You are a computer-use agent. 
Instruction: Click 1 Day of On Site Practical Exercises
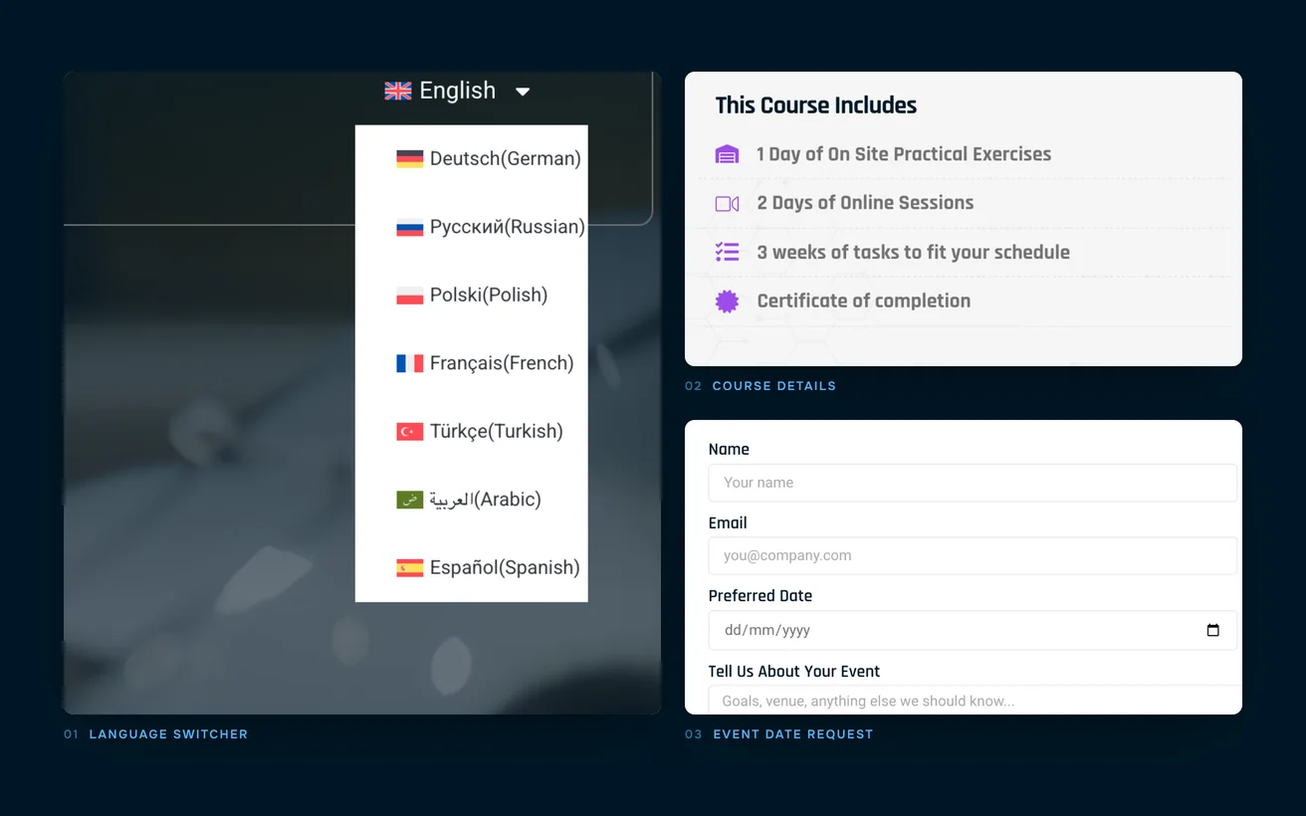click(904, 154)
